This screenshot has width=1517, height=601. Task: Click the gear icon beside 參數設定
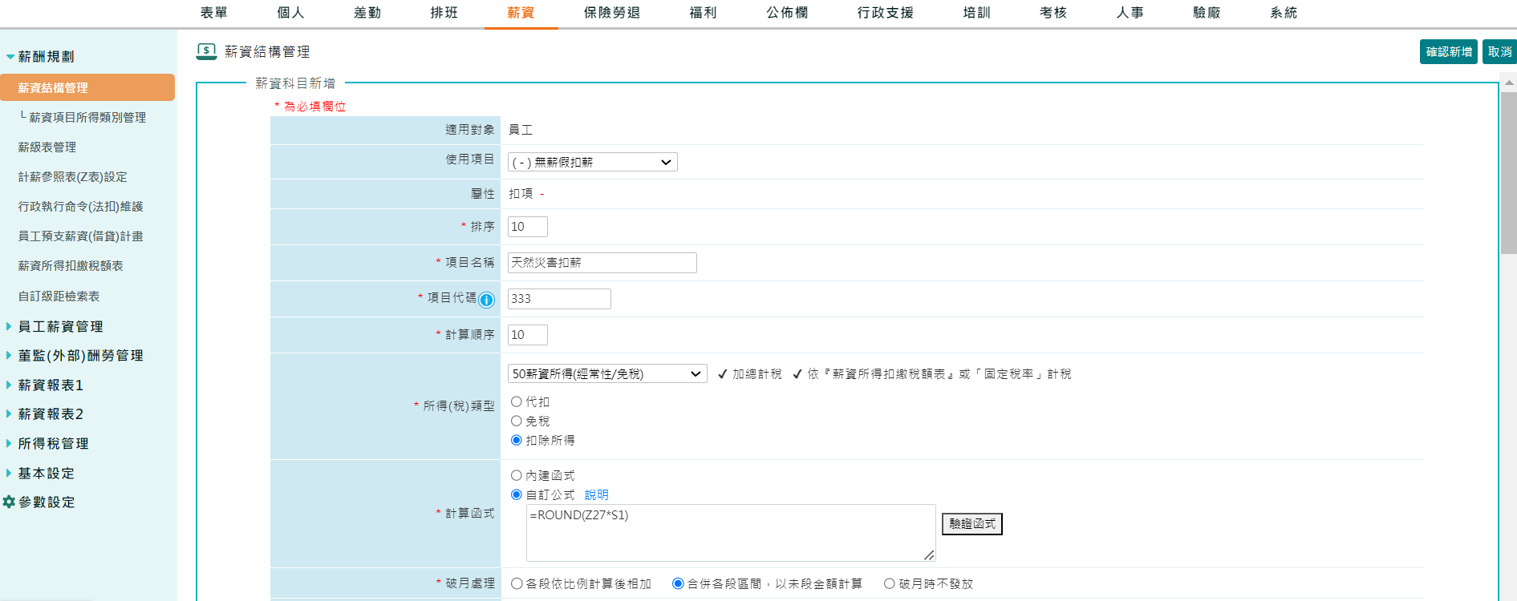pyautogui.click(x=9, y=502)
